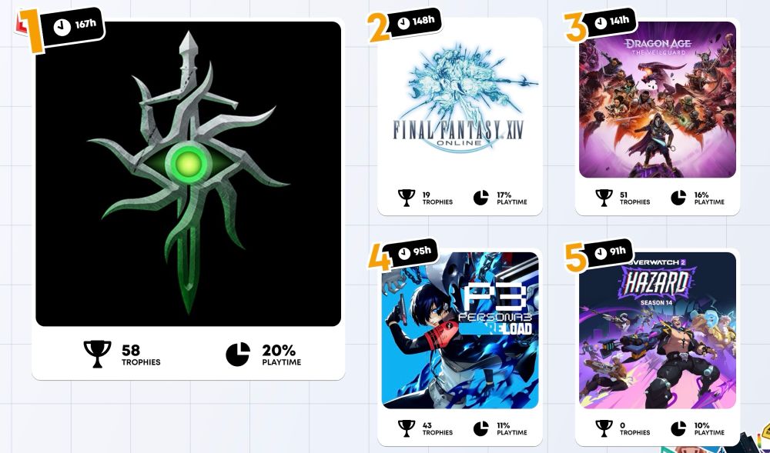Click the 20% playtime pie chart icon
The image size is (770, 453).
pyautogui.click(x=238, y=354)
